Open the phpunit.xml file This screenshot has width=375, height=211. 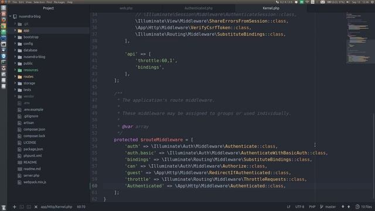[33, 156]
